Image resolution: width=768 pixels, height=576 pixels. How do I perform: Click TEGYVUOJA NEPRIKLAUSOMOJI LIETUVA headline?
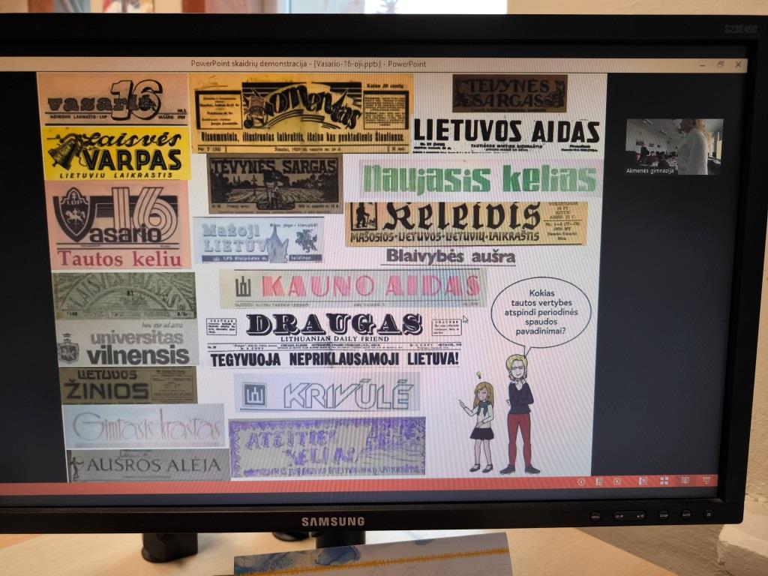[x=334, y=359]
